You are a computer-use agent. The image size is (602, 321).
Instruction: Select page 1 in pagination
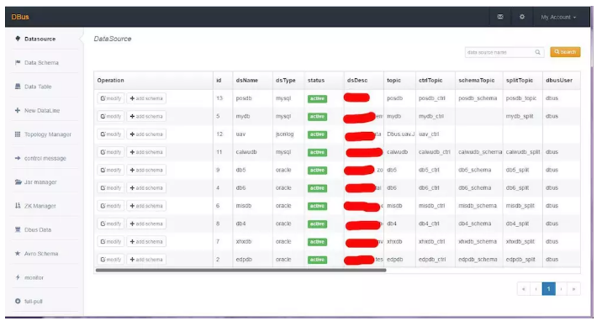[x=549, y=289]
